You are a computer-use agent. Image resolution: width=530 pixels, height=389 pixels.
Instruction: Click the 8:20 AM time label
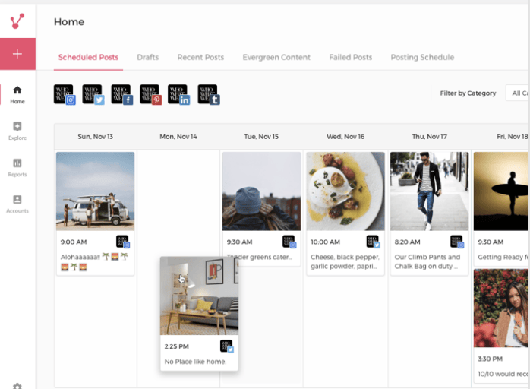coord(407,242)
